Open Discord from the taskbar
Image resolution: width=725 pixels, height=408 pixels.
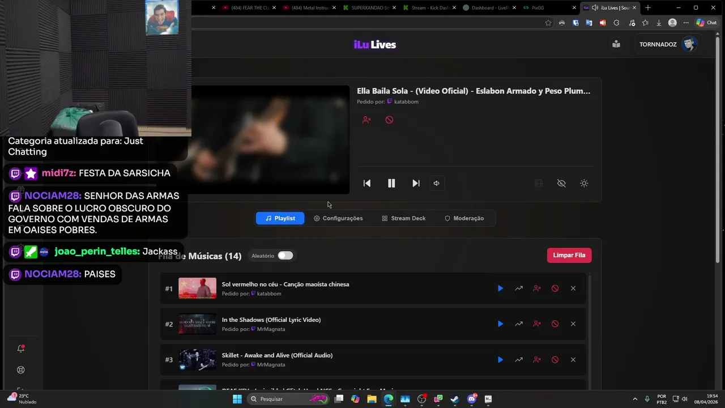point(472,399)
